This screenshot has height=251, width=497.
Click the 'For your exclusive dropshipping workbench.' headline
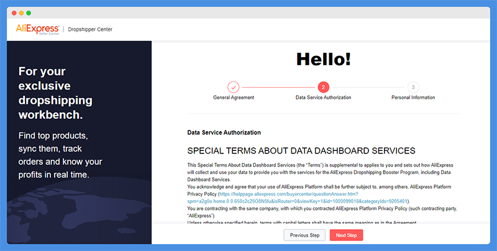click(55, 93)
